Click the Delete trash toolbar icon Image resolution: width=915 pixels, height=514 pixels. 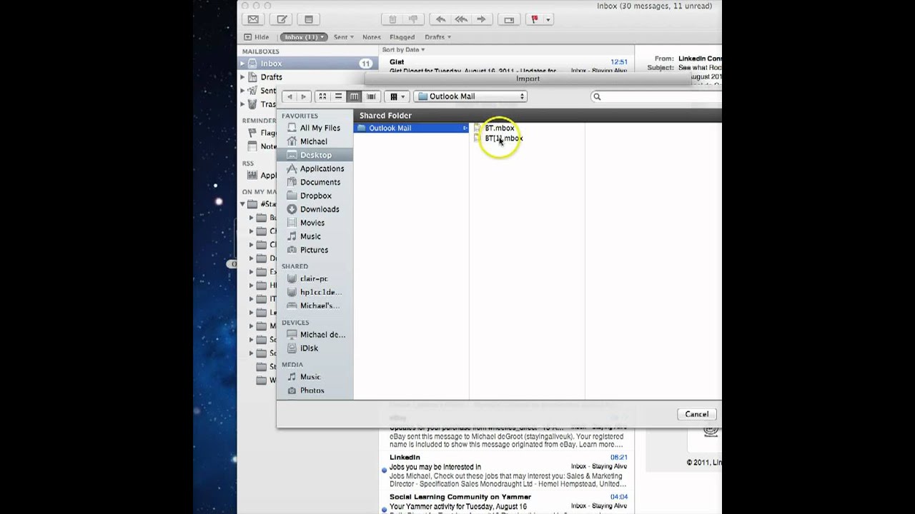pyautogui.click(x=393, y=19)
